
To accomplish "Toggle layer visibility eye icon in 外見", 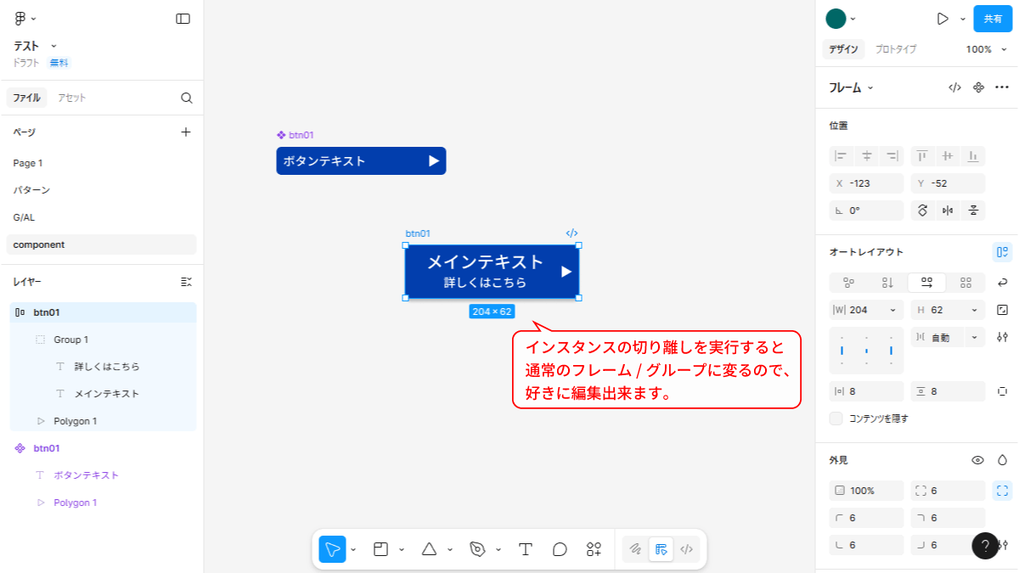I will (977, 460).
